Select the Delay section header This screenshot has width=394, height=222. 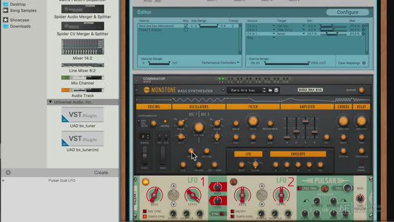point(361,107)
